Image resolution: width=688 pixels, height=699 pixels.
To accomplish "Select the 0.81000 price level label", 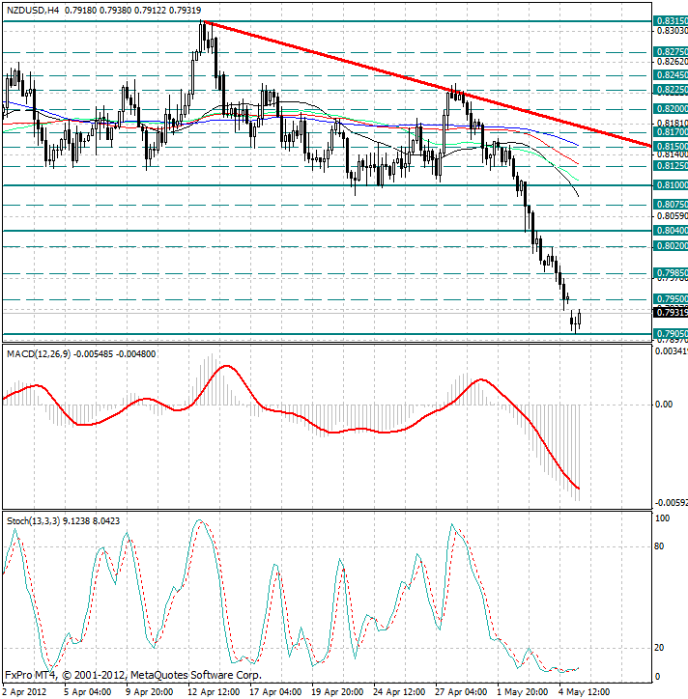I will (x=671, y=185).
